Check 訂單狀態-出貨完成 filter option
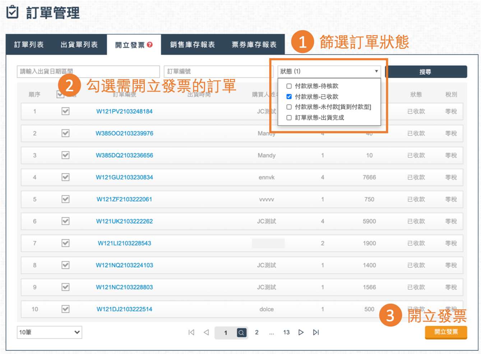The height and width of the screenshot is (354, 481). 289,118
